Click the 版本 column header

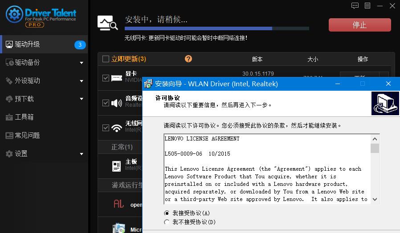(257, 59)
